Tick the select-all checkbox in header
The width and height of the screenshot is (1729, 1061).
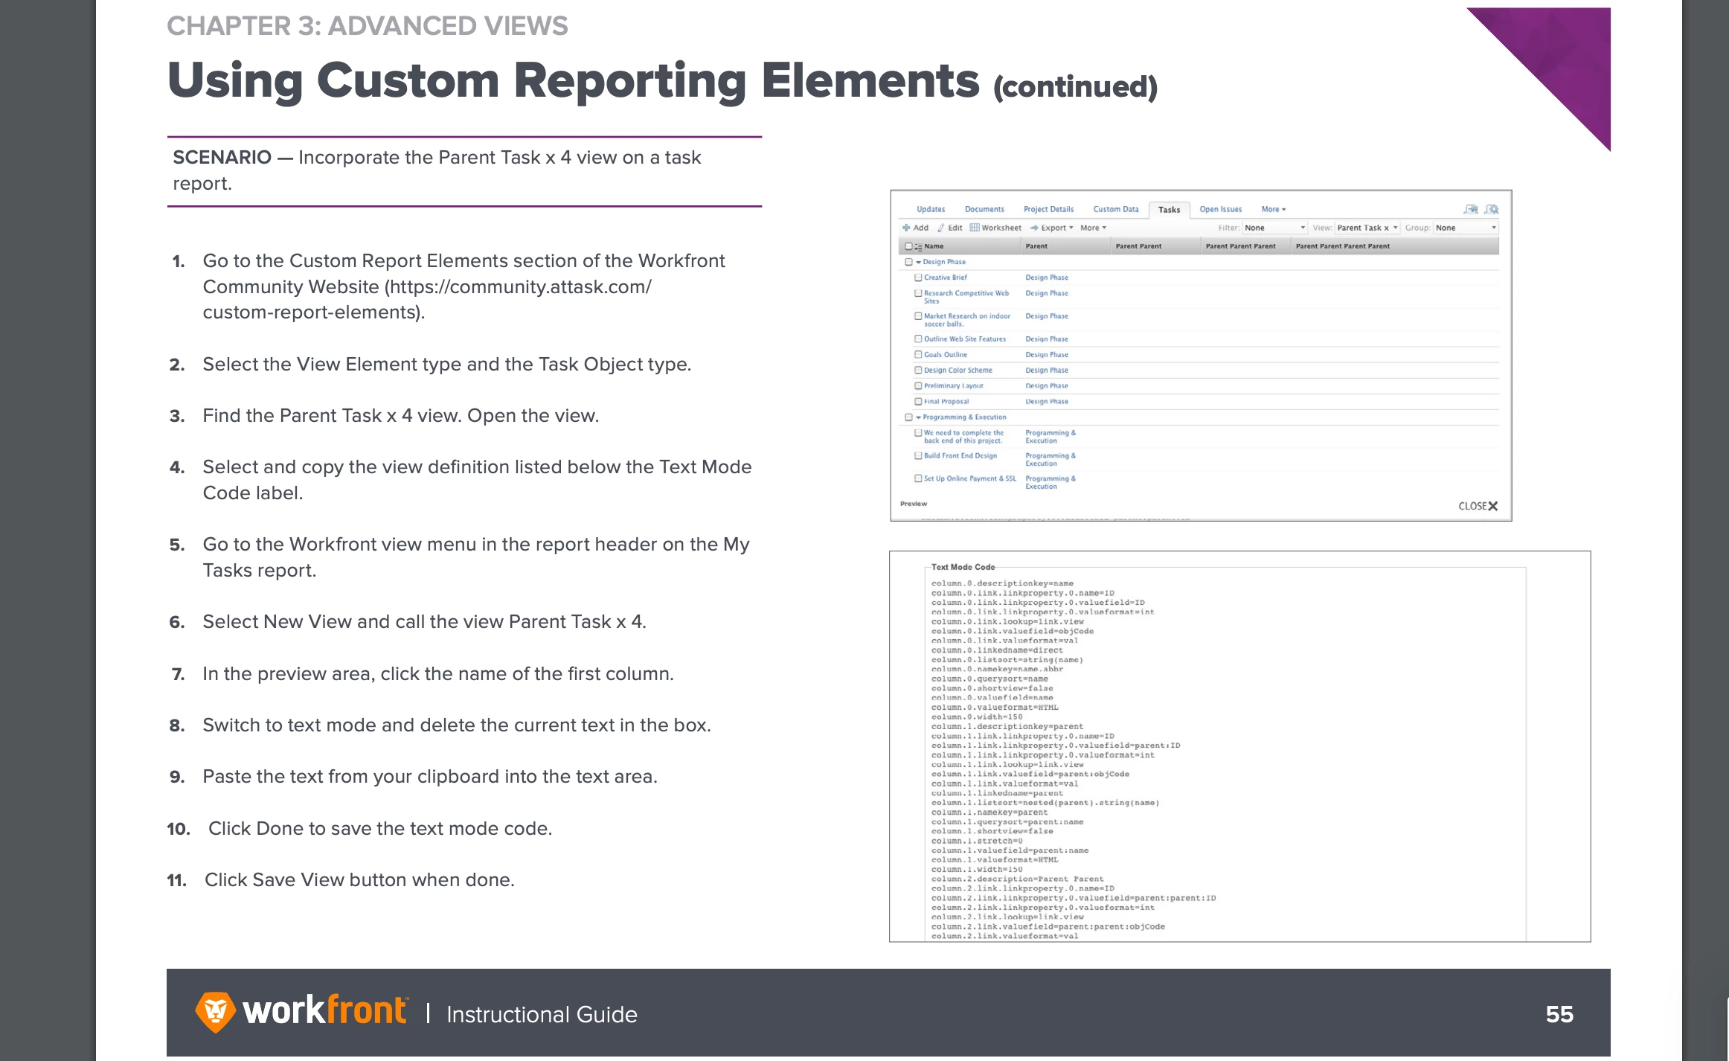908,246
